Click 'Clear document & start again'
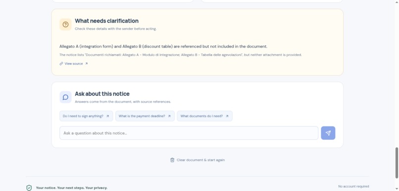Image resolution: width=399 pixels, height=191 pixels. point(198,160)
